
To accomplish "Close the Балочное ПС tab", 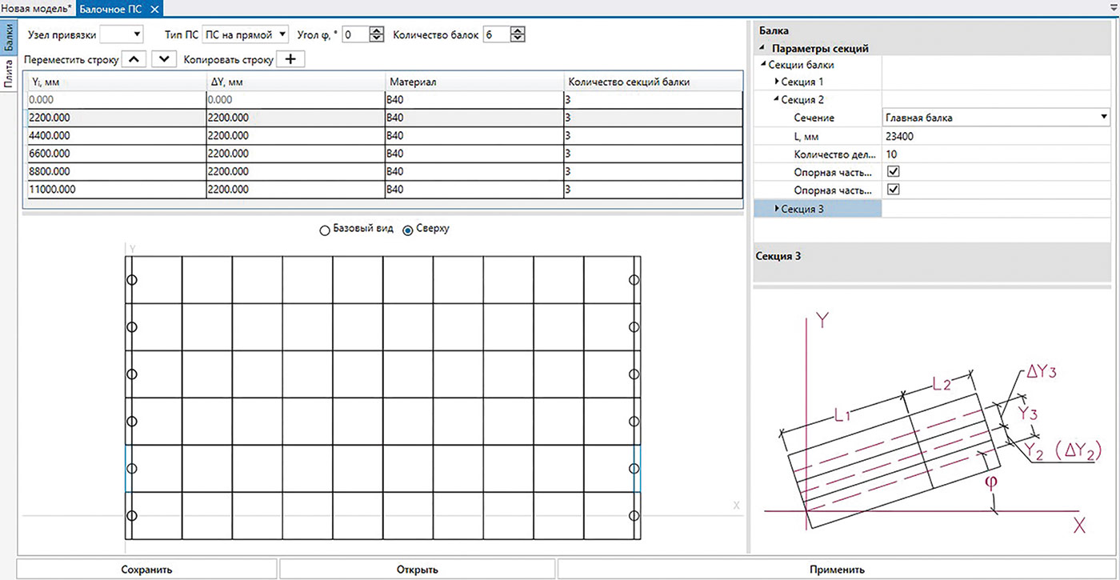I will [x=154, y=8].
